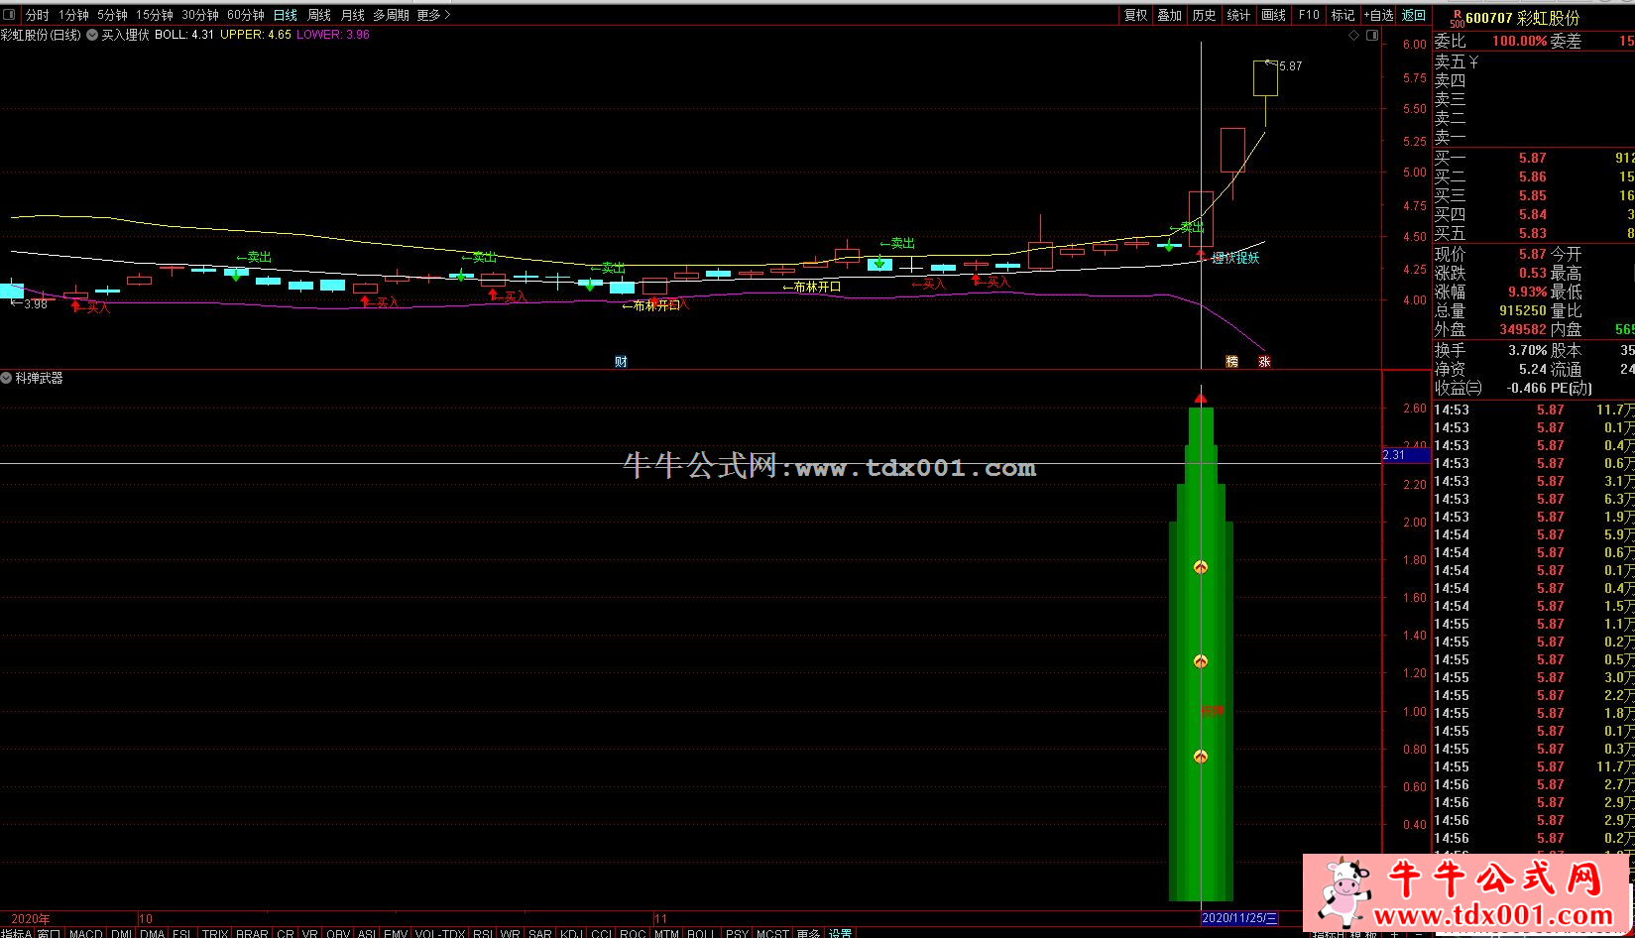Select KDJ indicator tab
Image resolution: width=1635 pixels, height=938 pixels.
click(x=571, y=933)
